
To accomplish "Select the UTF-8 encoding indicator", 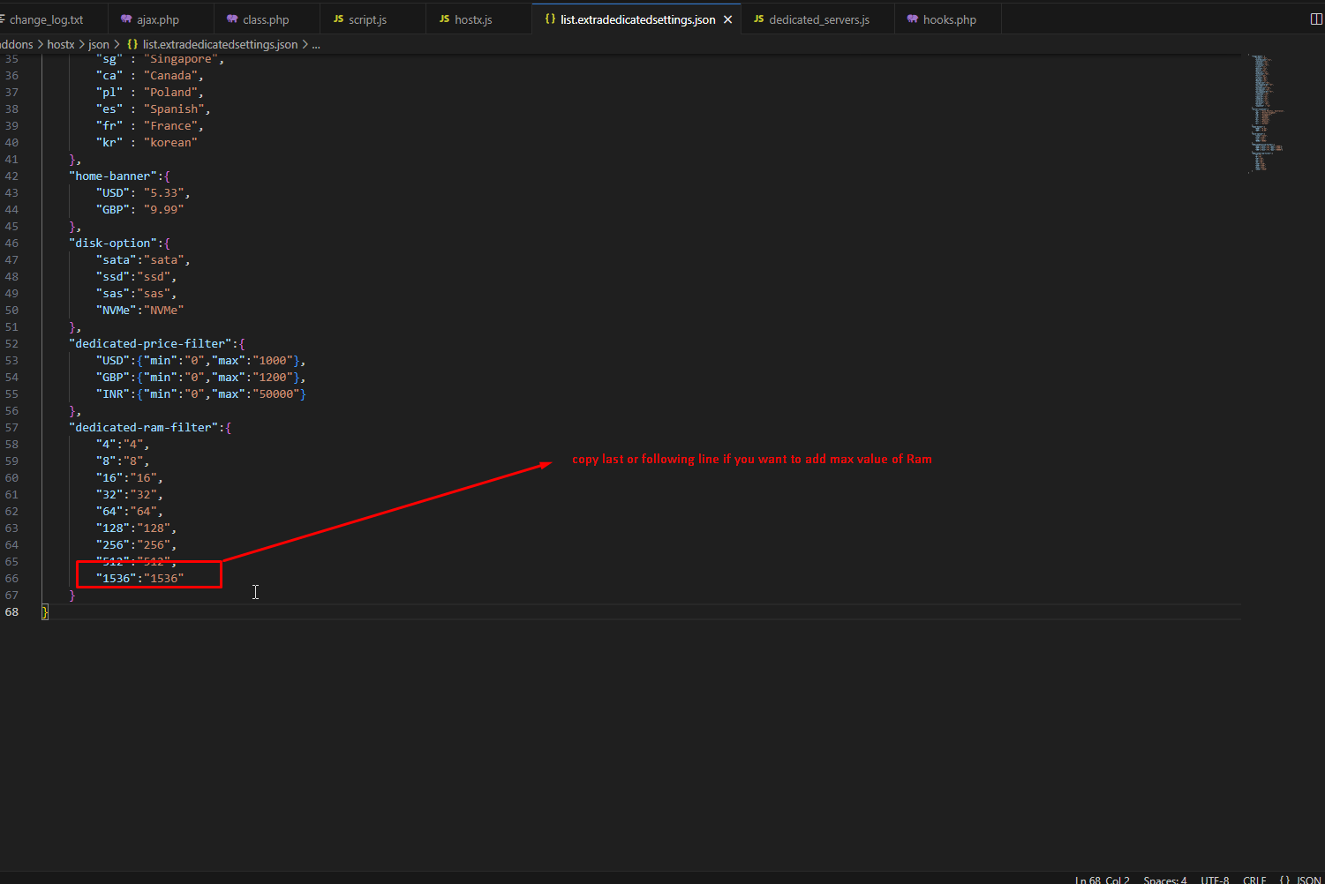I will click(x=1214, y=880).
